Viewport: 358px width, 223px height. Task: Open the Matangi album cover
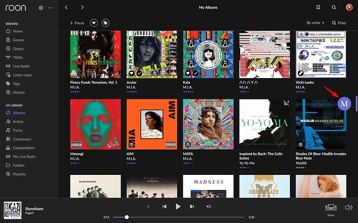pos(95,124)
